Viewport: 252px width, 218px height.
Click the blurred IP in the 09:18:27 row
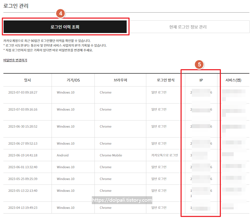pyautogui.click(x=201, y=92)
